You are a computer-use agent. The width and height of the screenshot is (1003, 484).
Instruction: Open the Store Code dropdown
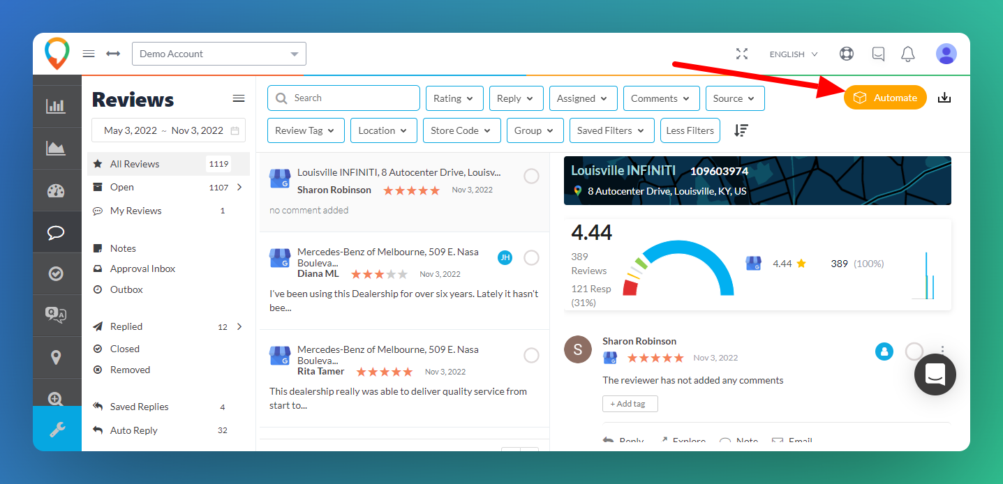point(462,130)
